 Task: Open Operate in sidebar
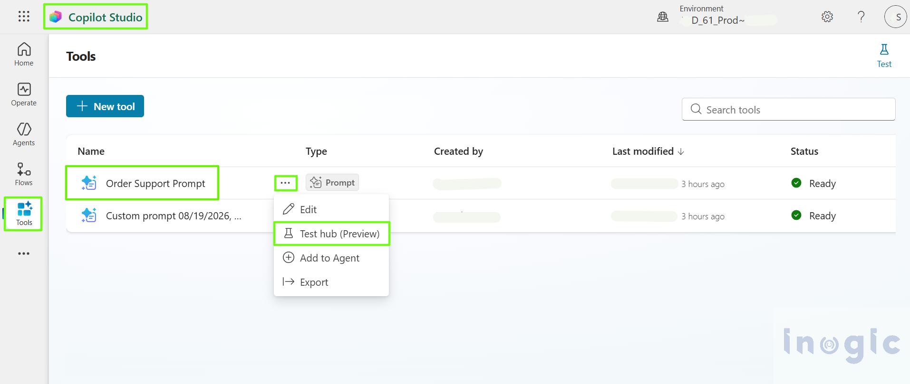(x=24, y=94)
